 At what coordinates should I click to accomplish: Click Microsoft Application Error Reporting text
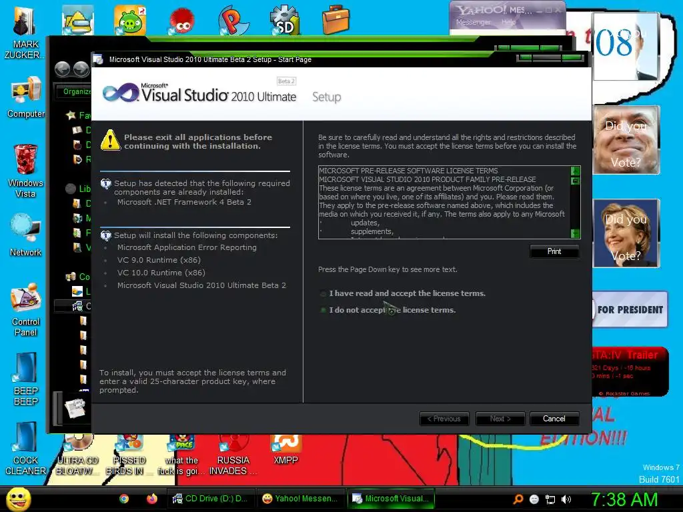pos(187,247)
